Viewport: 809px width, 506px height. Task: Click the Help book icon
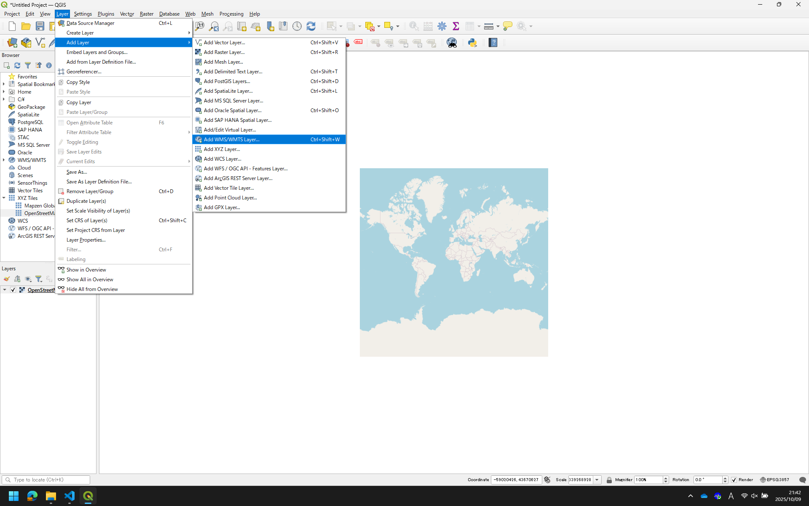pyautogui.click(x=493, y=43)
